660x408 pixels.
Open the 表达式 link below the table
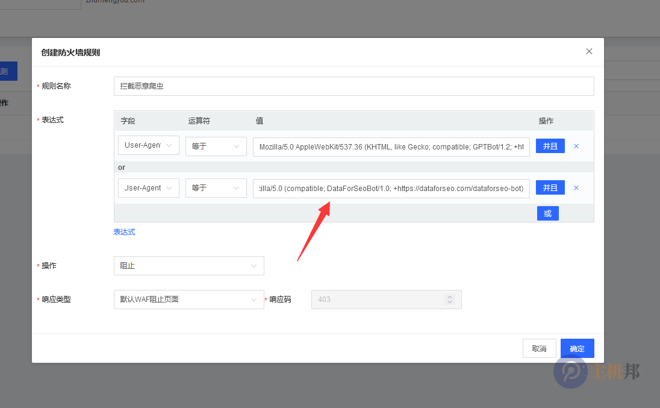click(x=124, y=232)
